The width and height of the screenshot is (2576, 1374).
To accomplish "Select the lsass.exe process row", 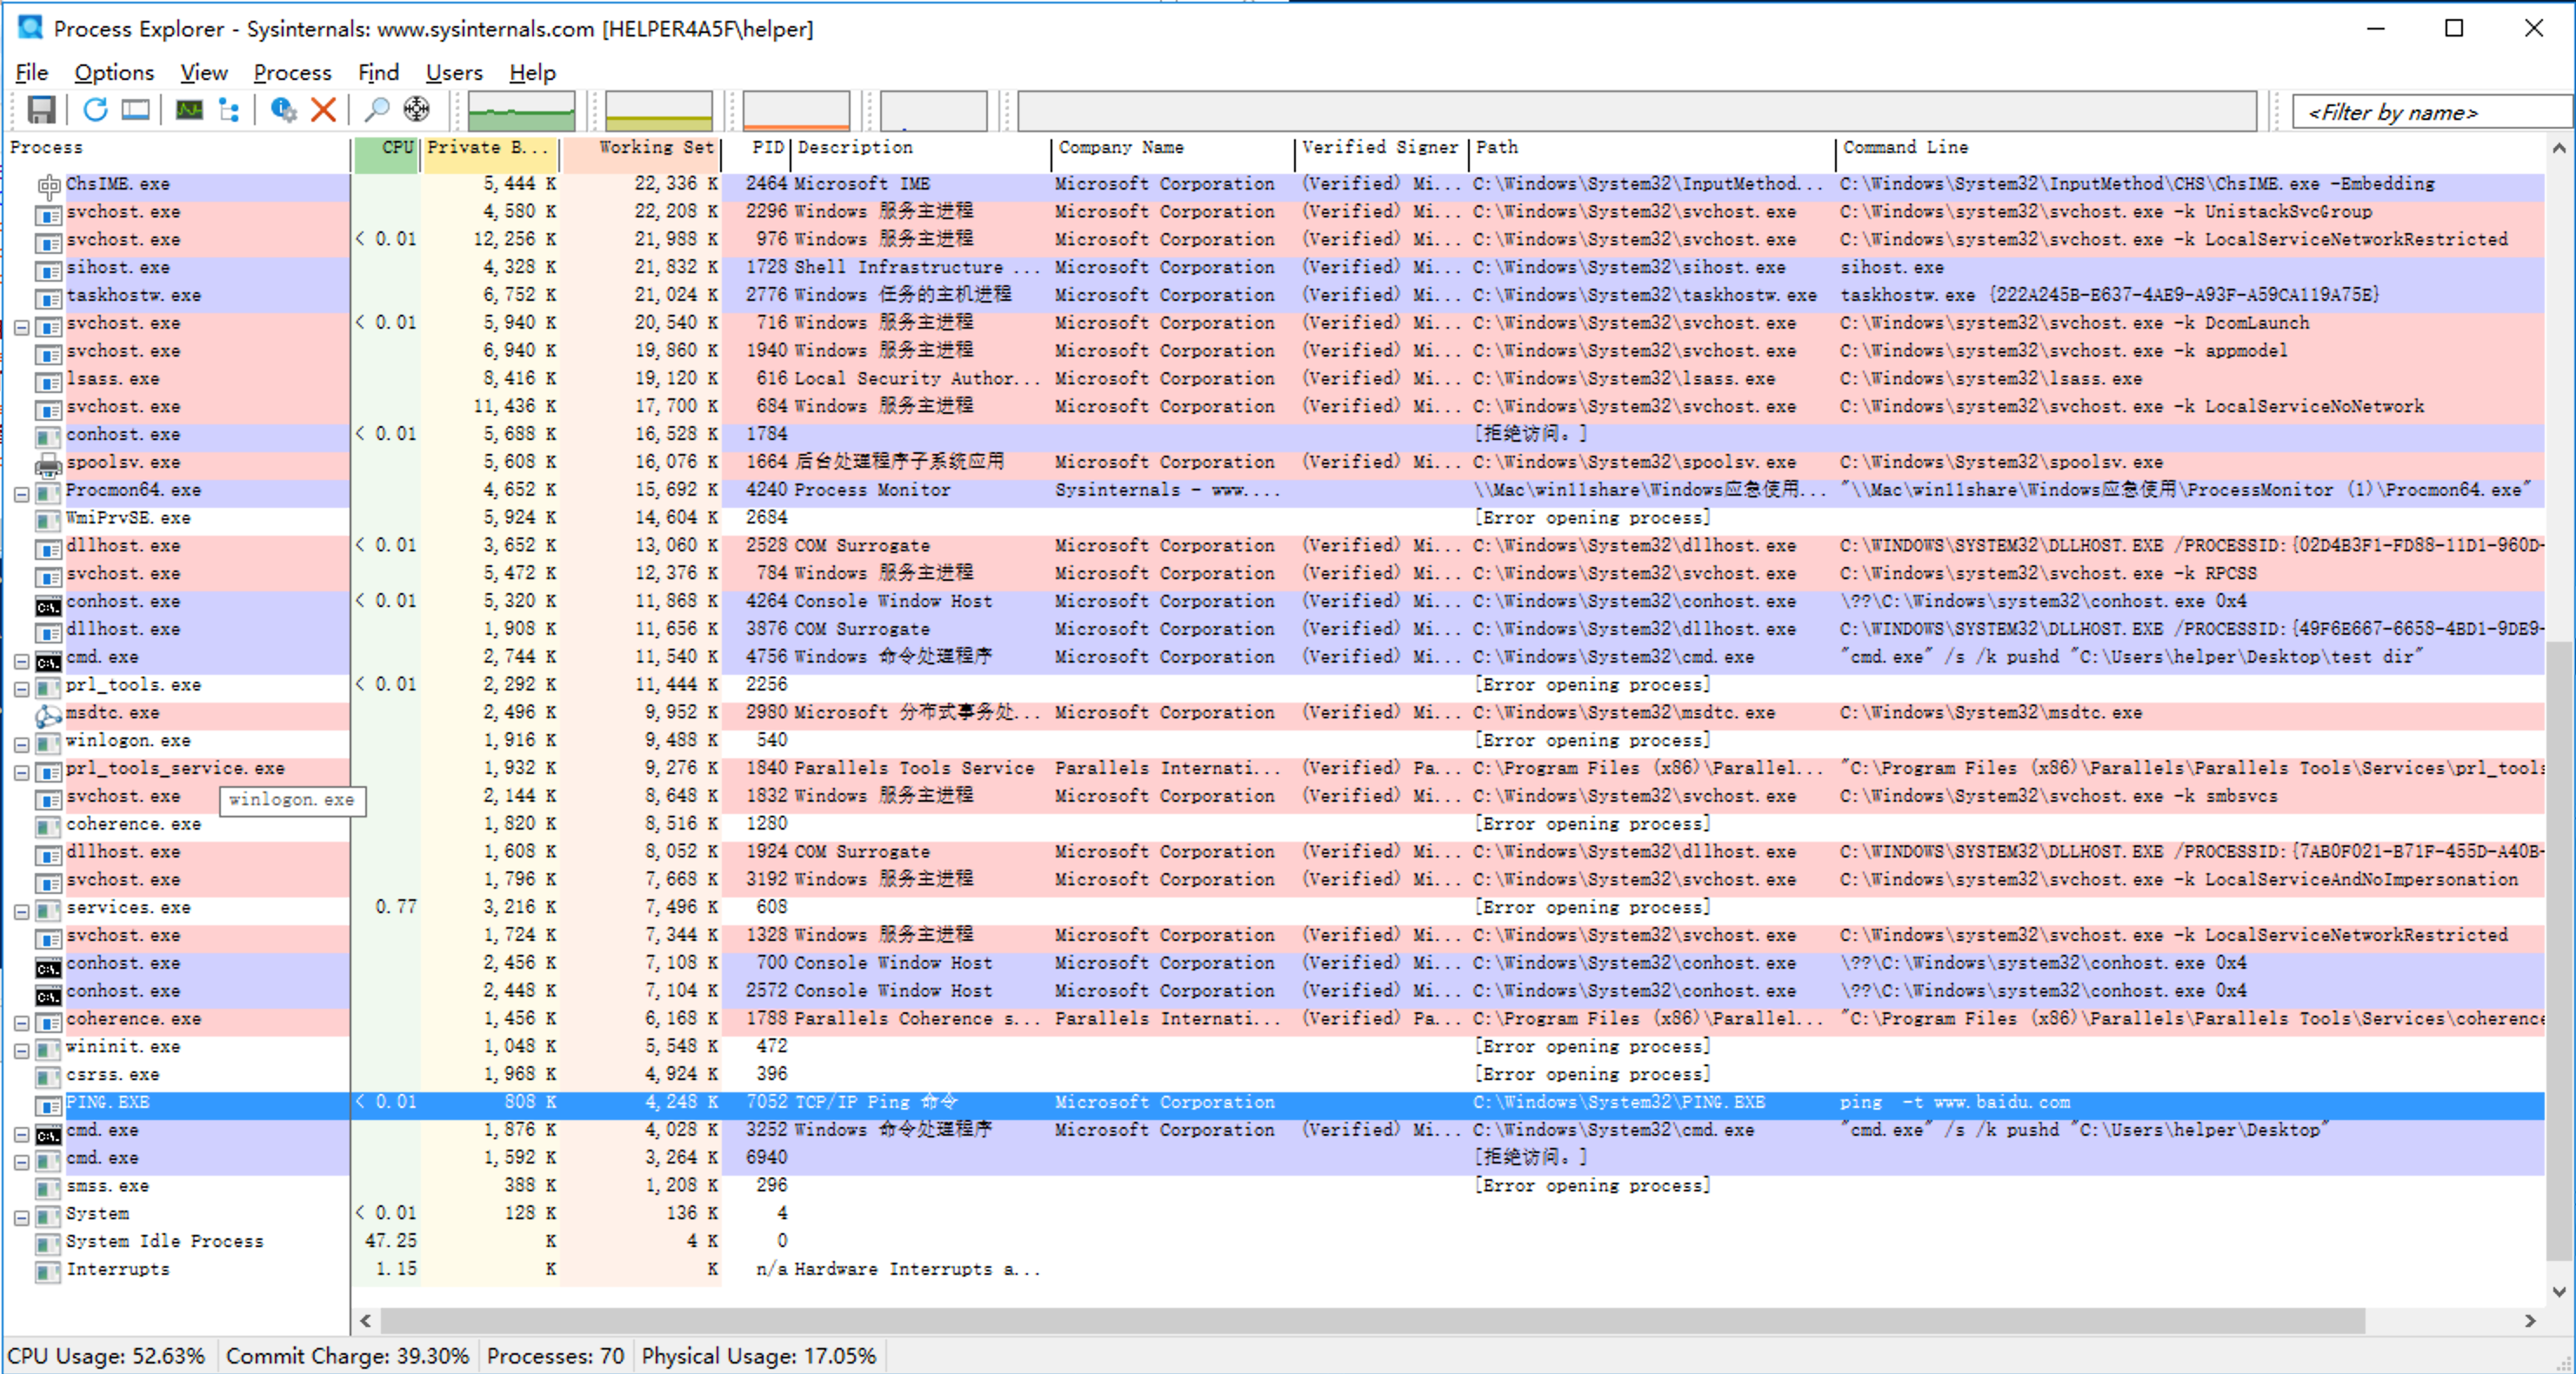I will pos(112,379).
